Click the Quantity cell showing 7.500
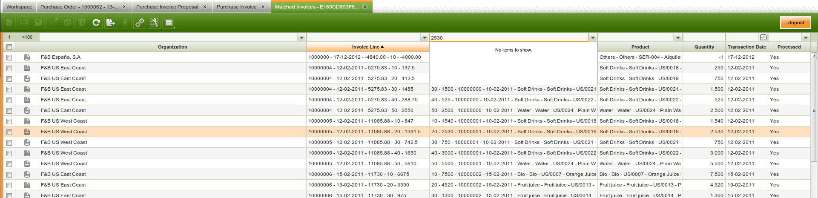This screenshot has width=818, height=198. 704,174
